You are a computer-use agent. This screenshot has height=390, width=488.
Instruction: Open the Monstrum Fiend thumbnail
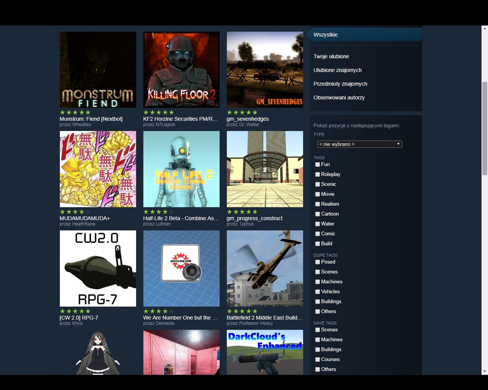pos(98,70)
